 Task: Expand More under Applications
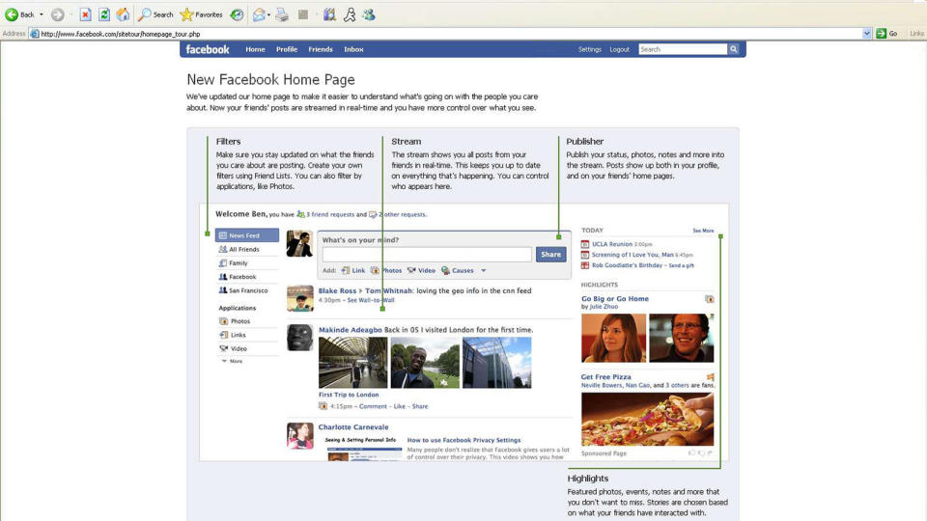click(x=236, y=361)
